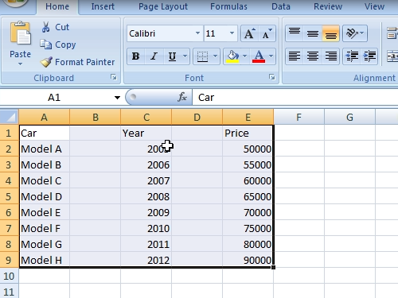Select row 5 header
Screen dimensions: 398x298
tap(9, 196)
